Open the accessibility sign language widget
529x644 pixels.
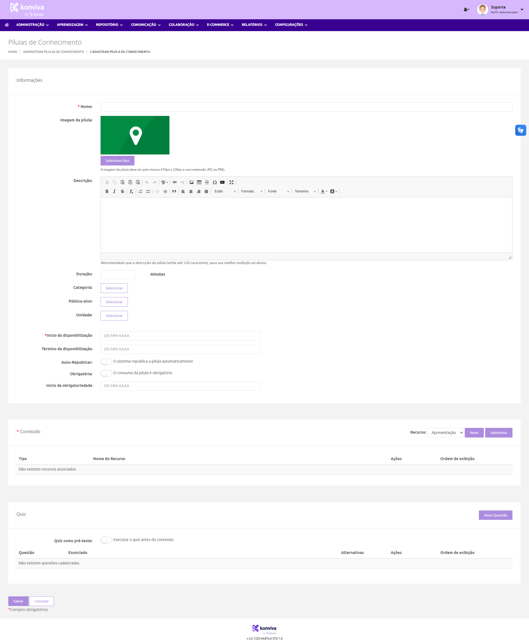tap(520, 130)
